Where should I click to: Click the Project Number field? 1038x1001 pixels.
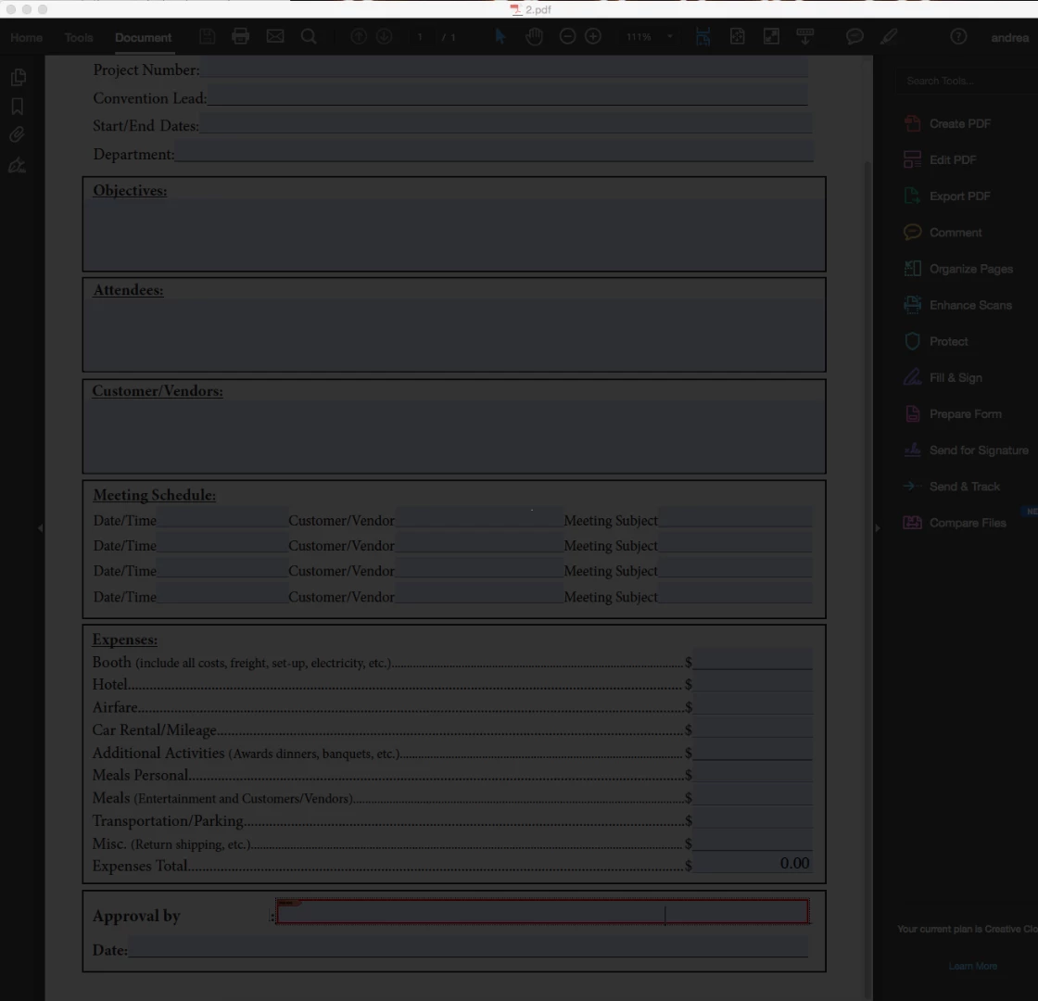pyautogui.click(x=504, y=68)
